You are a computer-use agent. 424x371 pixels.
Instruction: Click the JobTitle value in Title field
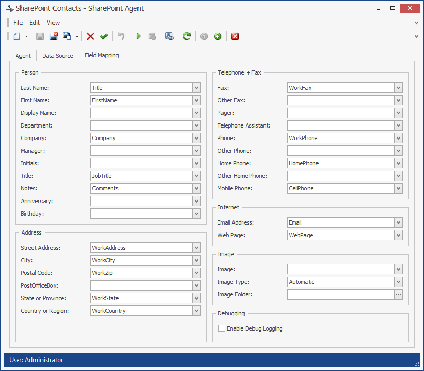point(102,176)
